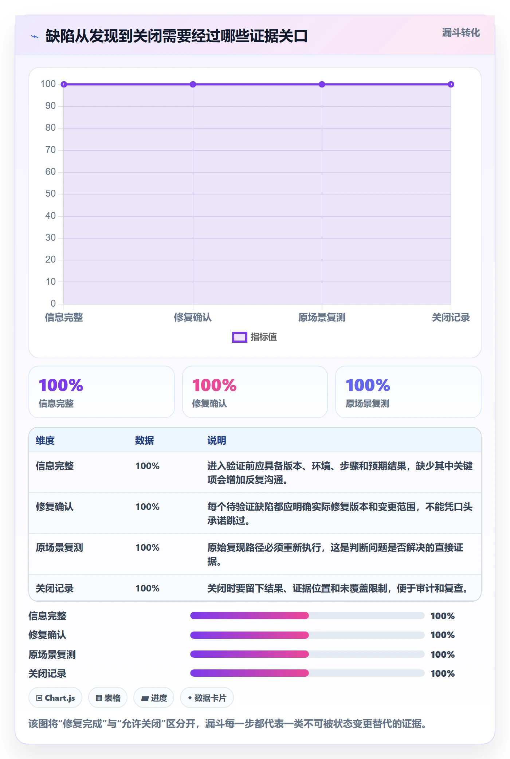Click the 指标值 legend label
This screenshot has height=759, width=510.
click(x=264, y=337)
